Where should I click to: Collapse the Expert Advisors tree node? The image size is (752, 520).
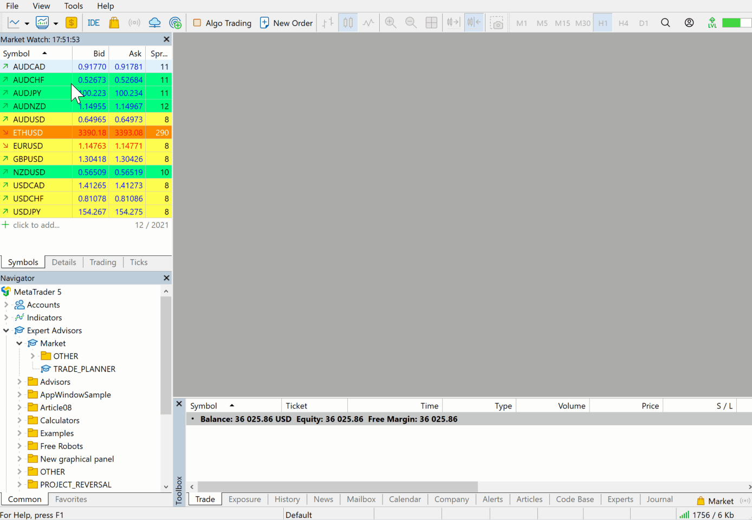(7, 331)
